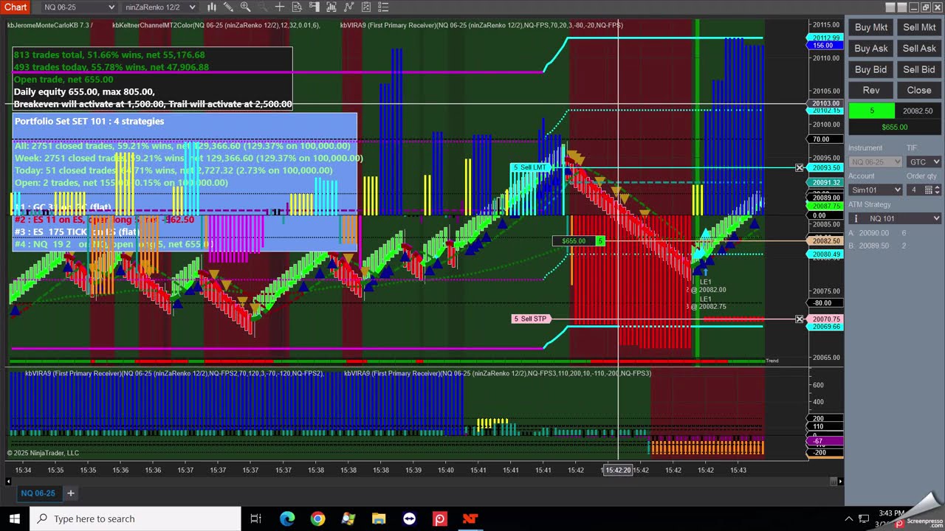Add a new chart tab with plus

[x=71, y=493]
